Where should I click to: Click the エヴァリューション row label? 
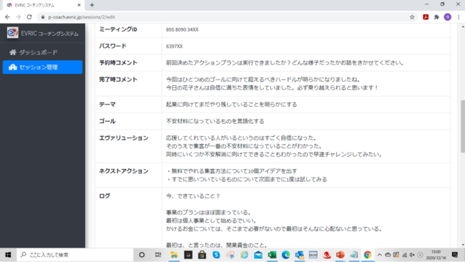point(124,138)
